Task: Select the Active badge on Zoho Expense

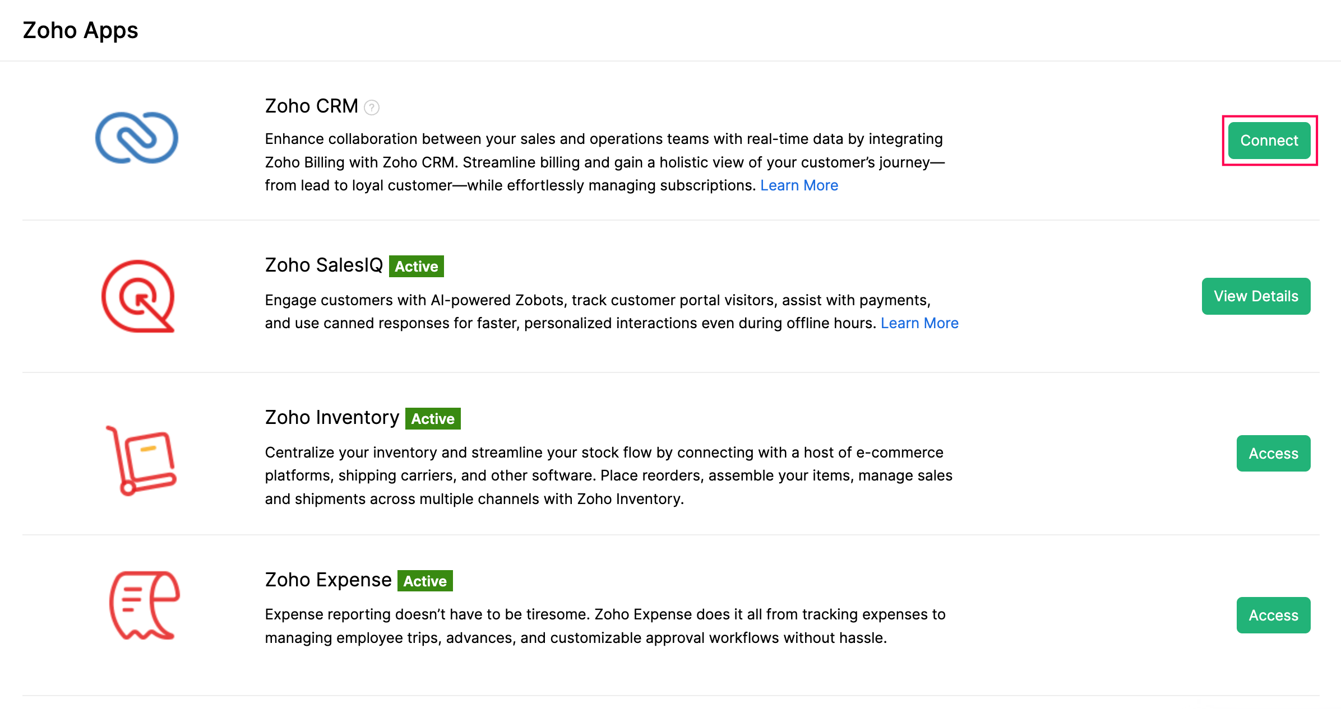Action: pos(424,581)
